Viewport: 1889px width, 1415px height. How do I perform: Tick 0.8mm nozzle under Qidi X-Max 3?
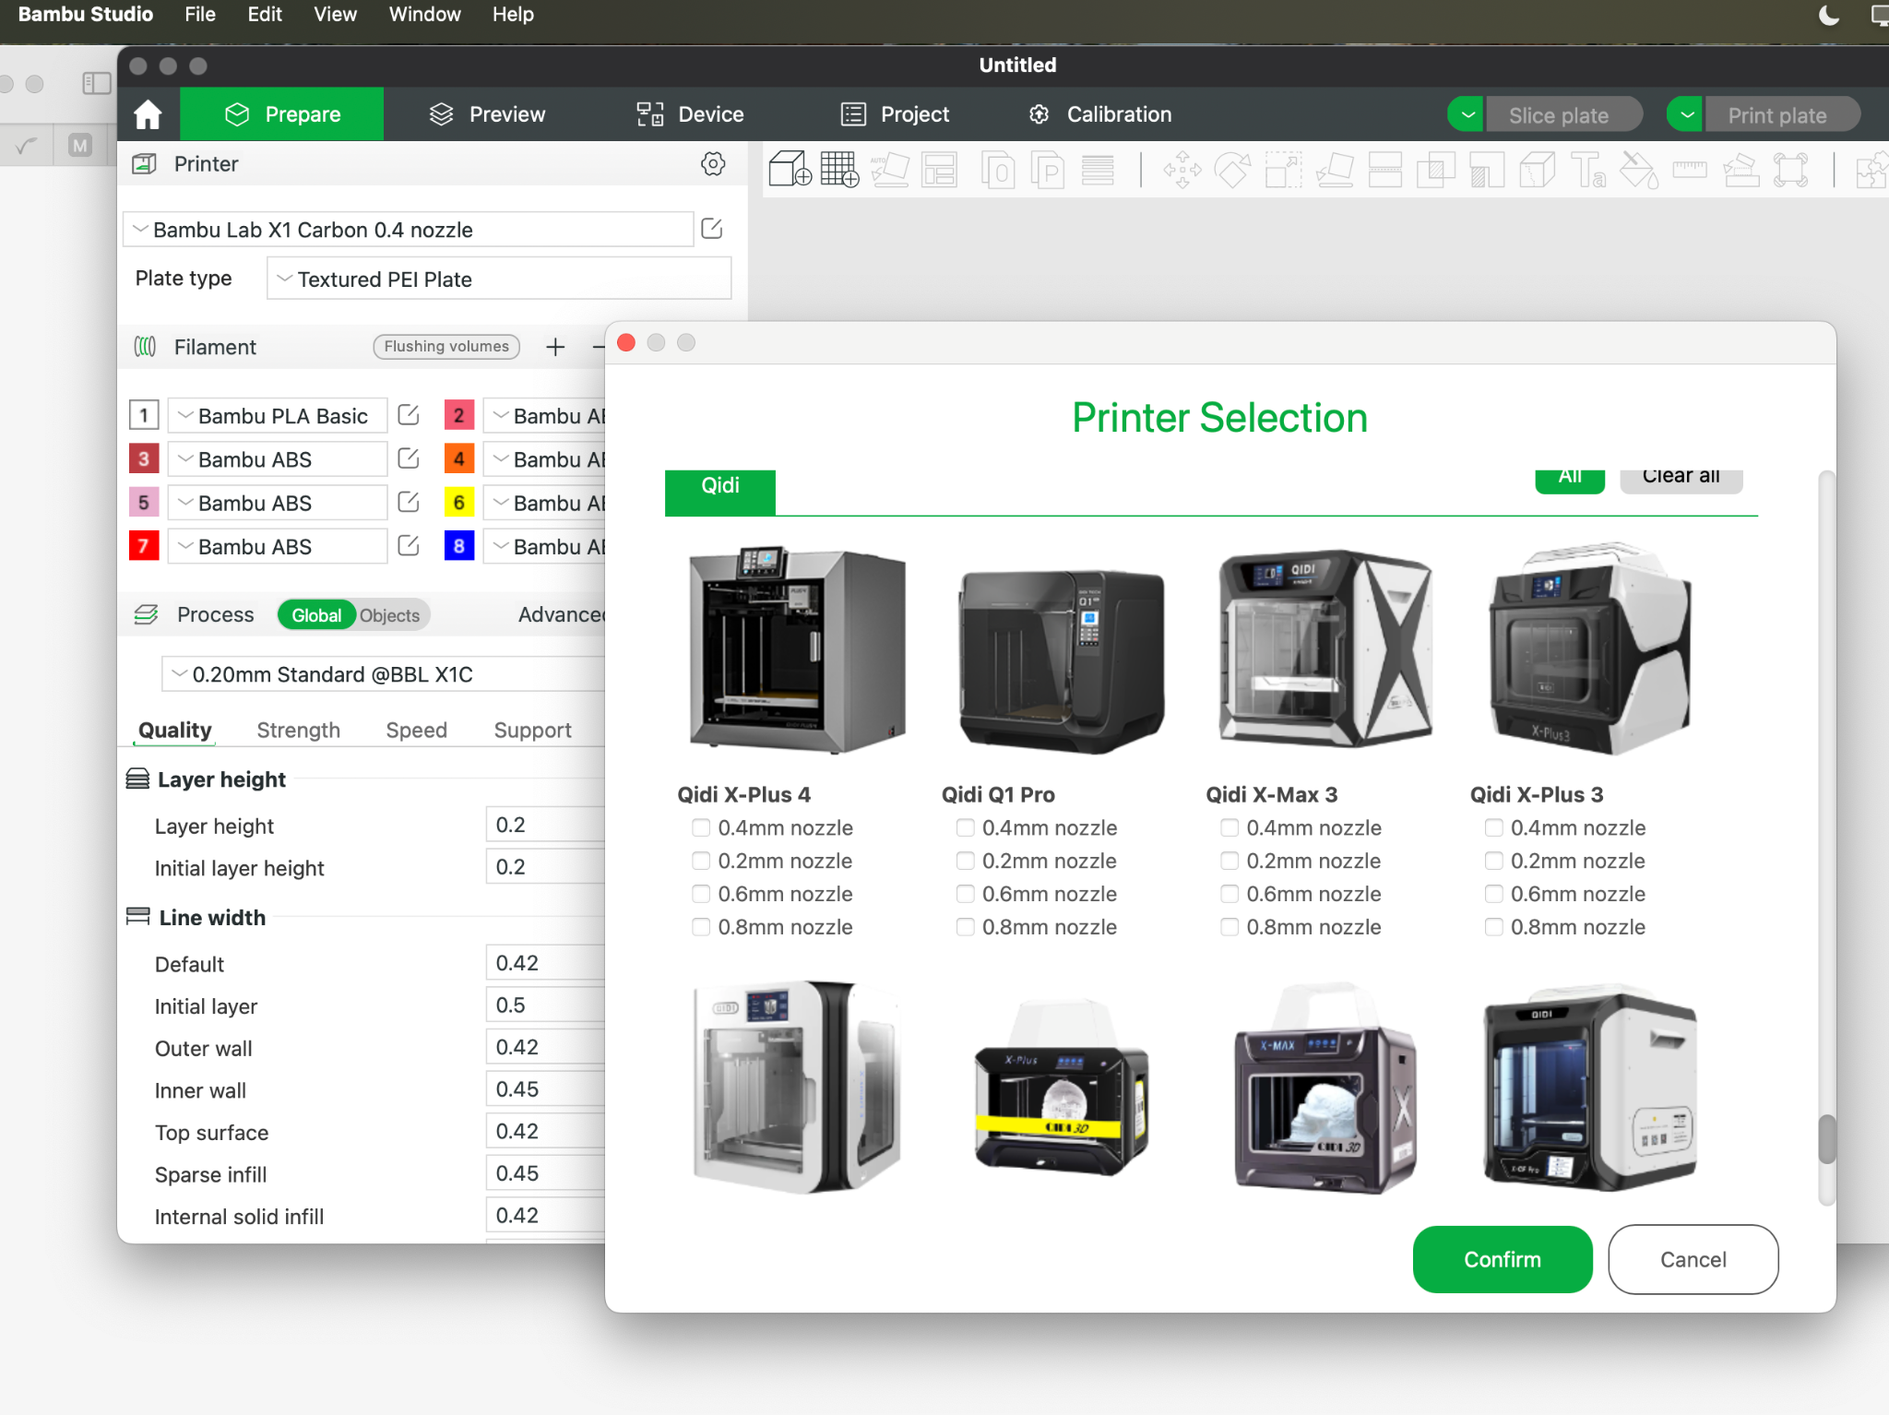[x=1230, y=927]
